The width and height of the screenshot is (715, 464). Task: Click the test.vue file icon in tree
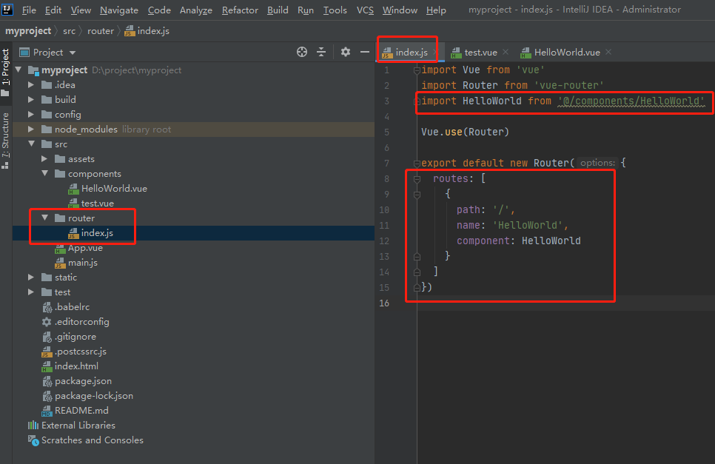pos(73,204)
